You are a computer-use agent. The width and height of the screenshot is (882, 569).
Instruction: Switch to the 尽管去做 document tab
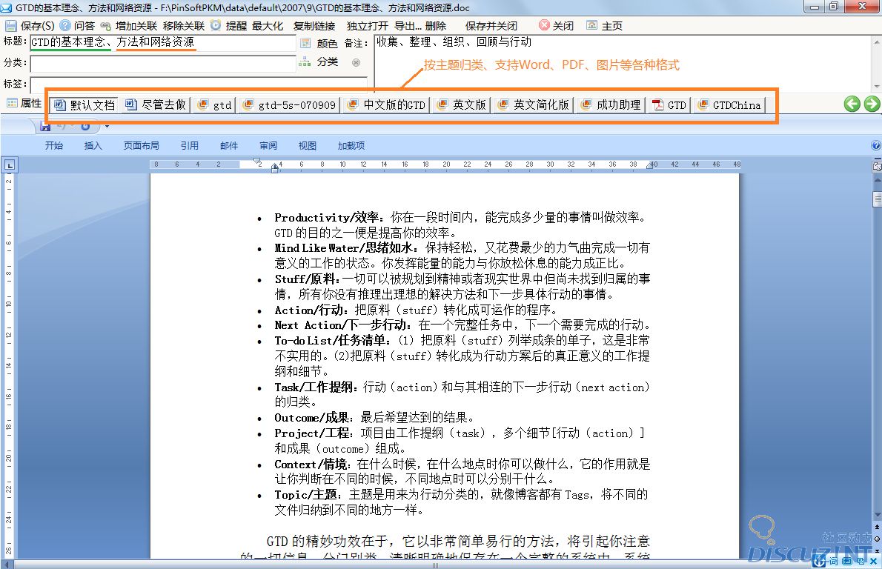point(156,105)
